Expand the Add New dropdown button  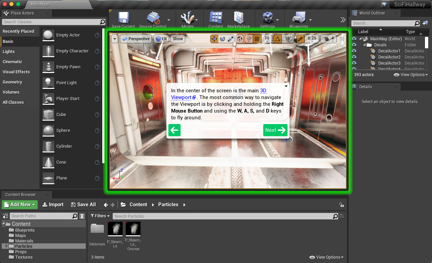pos(20,205)
